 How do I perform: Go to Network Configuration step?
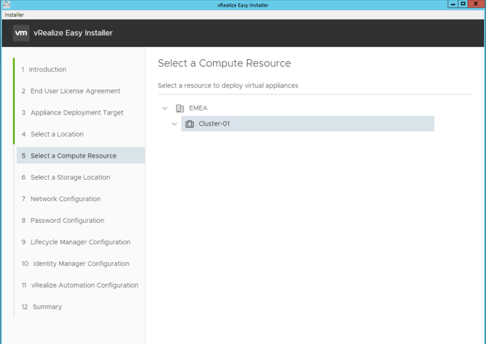click(65, 199)
